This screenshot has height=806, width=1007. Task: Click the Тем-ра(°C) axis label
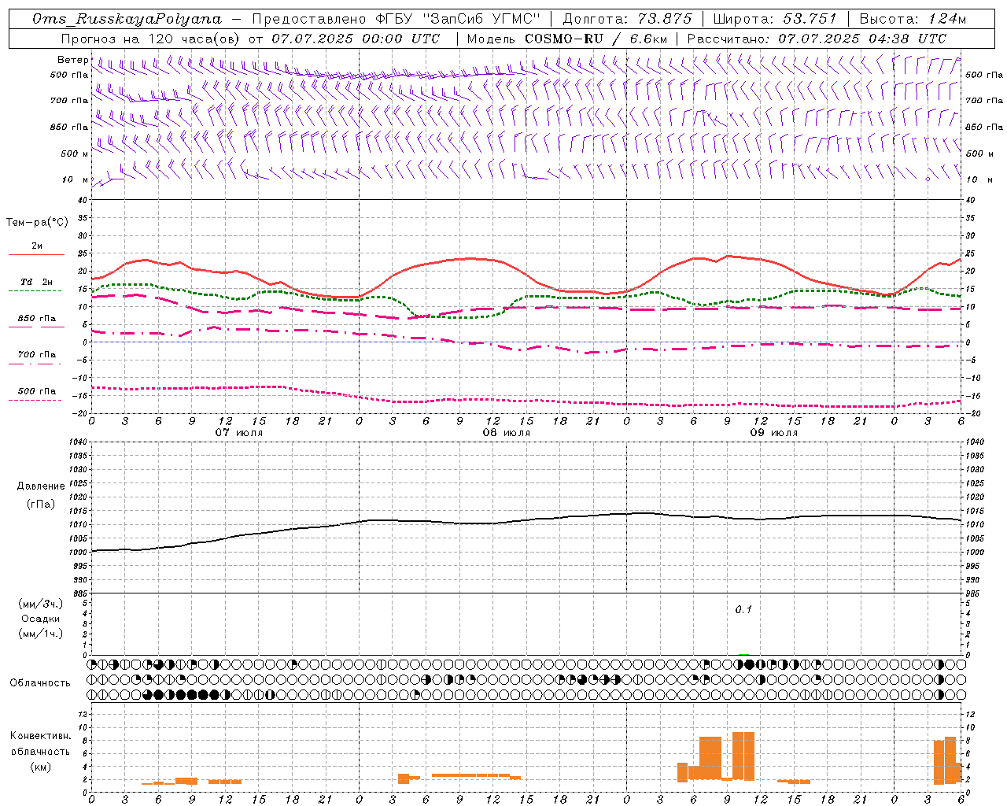37,223
